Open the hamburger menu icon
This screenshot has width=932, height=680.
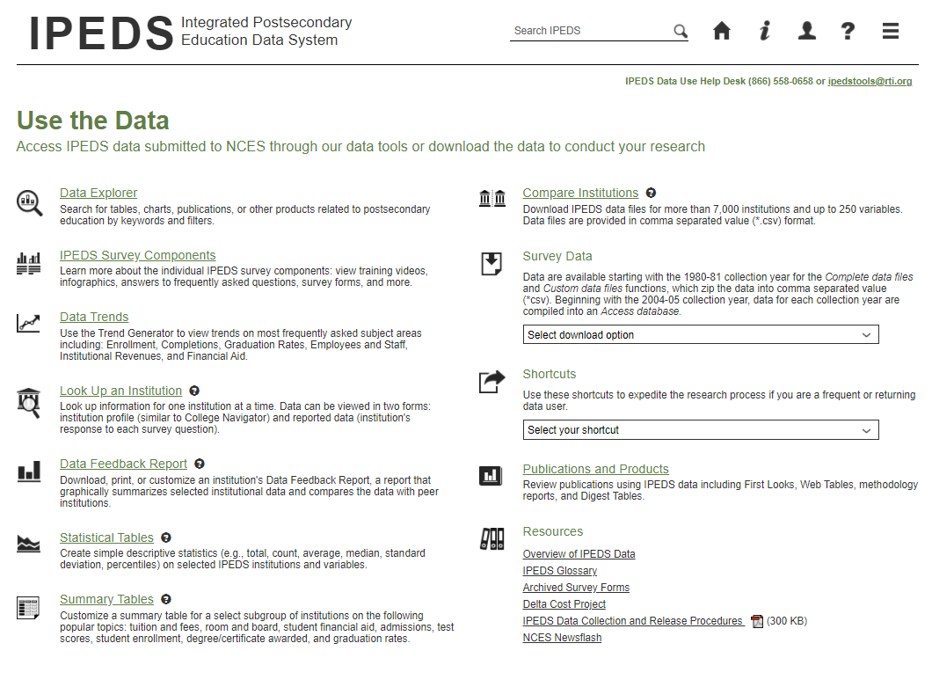(x=891, y=31)
